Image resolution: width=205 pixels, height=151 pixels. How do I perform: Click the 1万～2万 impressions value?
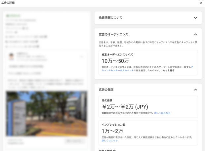tap(112, 131)
